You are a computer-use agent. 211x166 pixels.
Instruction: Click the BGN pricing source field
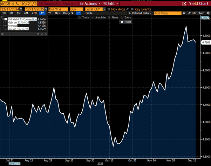(x=76, y=9)
